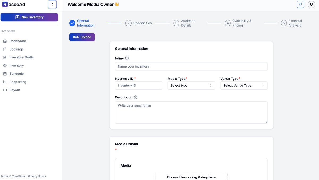Click the General Information checkmark step icon

click(x=72, y=23)
